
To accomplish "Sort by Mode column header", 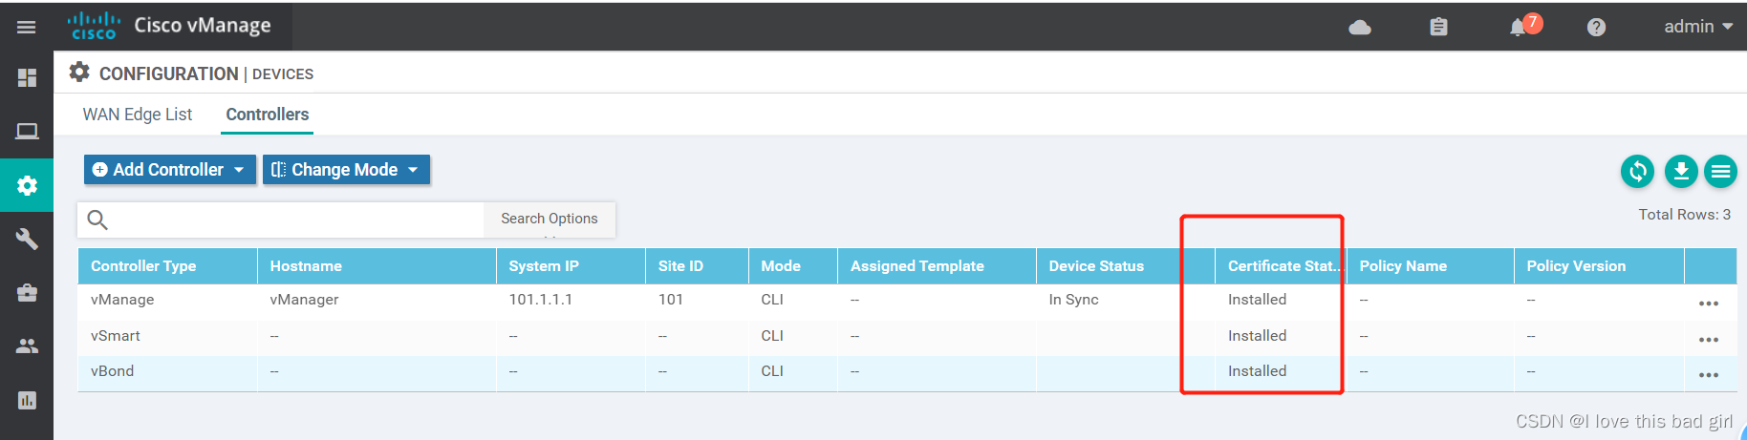I will pos(793,266).
